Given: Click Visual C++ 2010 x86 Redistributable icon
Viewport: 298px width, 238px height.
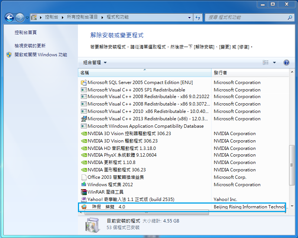Looking at the screenshot, I should point(84,111).
